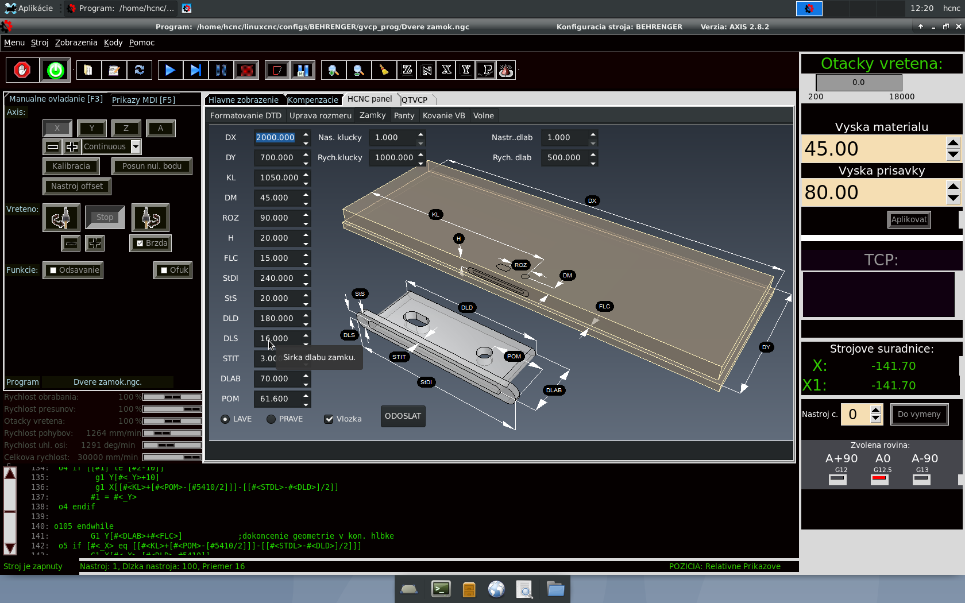Start spindle with left rotation icon

pyautogui.click(x=61, y=218)
